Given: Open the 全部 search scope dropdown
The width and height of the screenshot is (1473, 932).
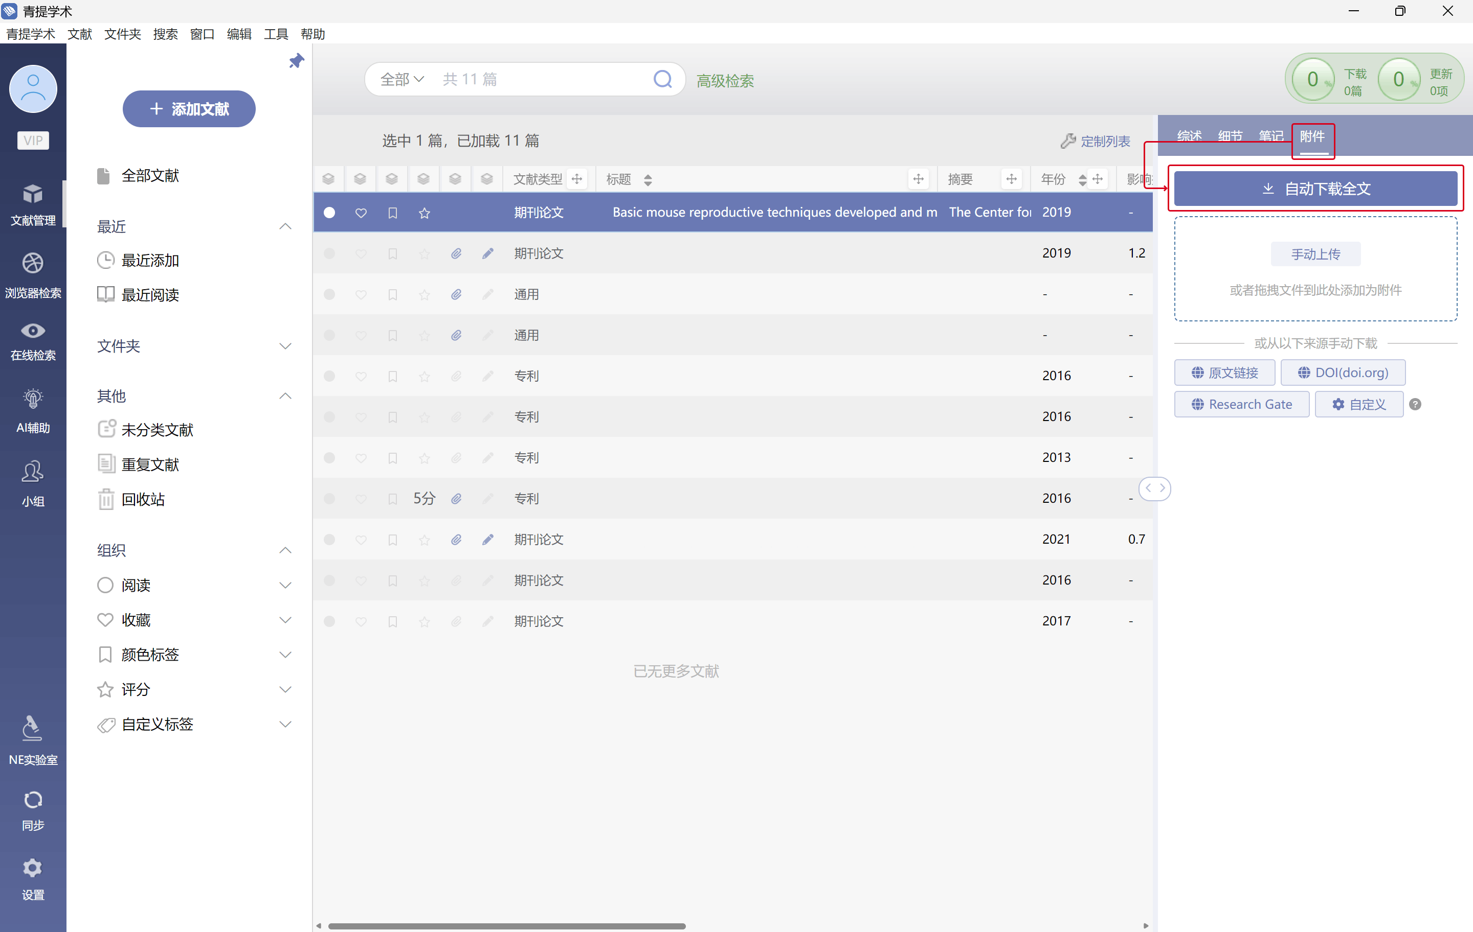Looking at the screenshot, I should [x=401, y=79].
